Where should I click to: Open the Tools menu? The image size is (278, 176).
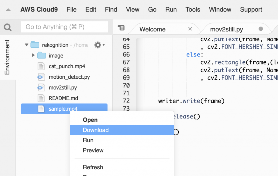click(193, 9)
